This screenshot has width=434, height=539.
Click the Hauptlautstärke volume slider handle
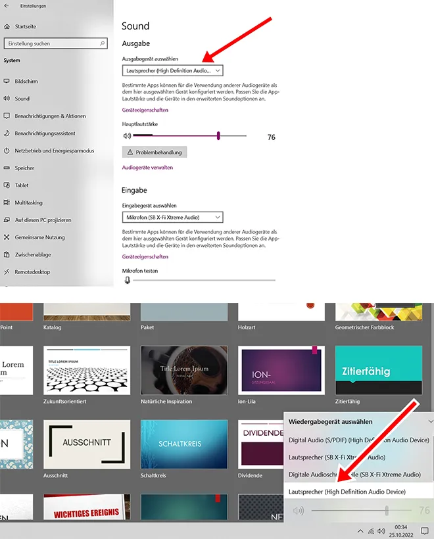[x=218, y=136]
